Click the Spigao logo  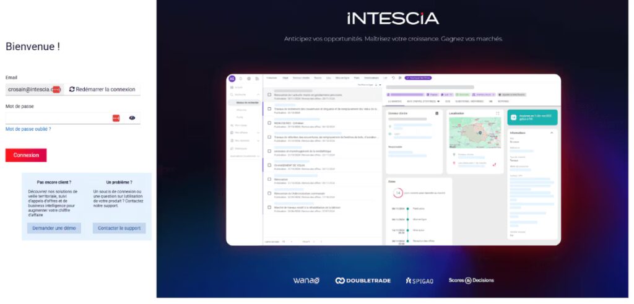tap(419, 280)
